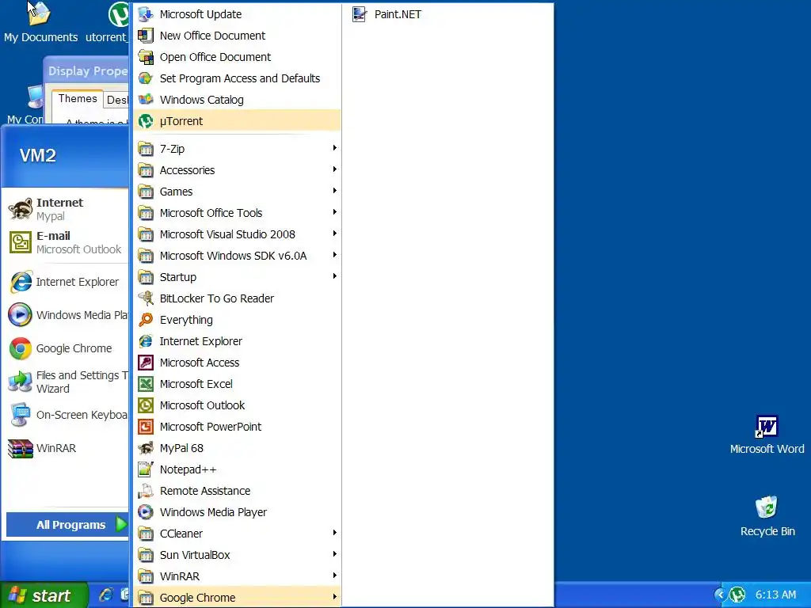Image resolution: width=811 pixels, height=608 pixels.
Task: Open Set Program Access and Defaults
Action: coord(237,78)
